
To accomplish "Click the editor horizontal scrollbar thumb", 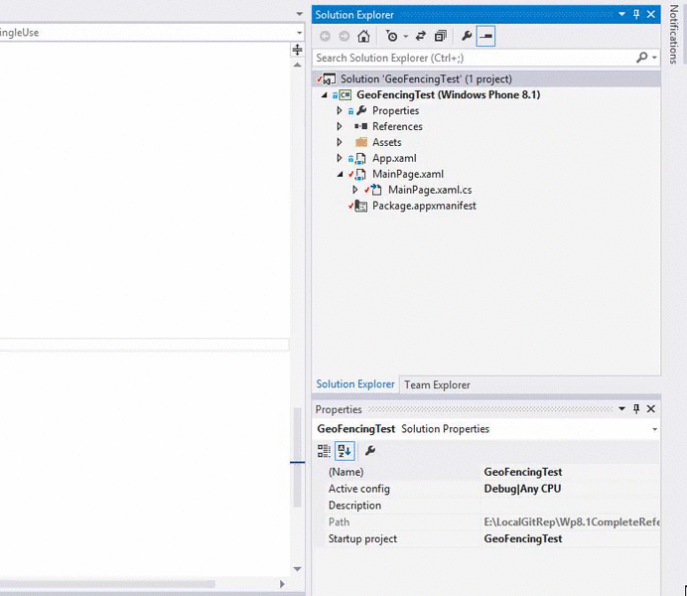I will pos(107,584).
